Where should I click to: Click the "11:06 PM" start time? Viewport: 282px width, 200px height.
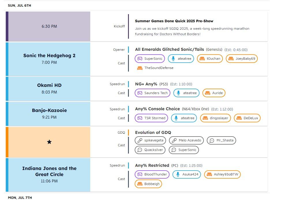tap(49, 181)
